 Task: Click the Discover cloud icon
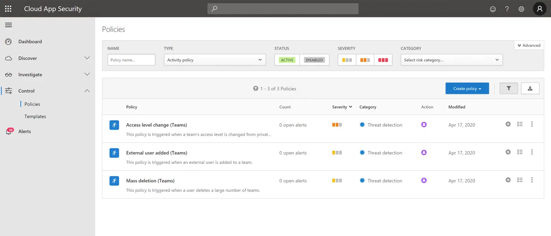pos(8,58)
